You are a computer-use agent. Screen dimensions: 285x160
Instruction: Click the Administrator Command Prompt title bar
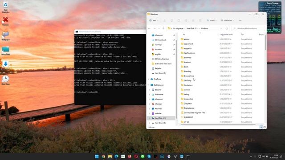pos(110,32)
